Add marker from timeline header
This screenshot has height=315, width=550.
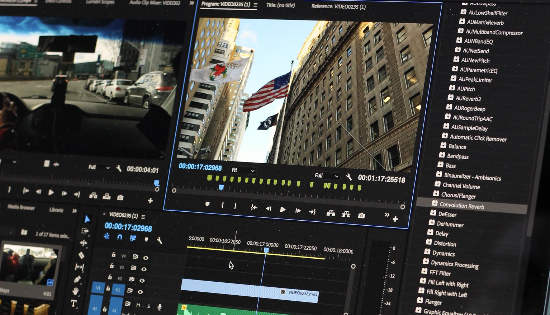(x=146, y=239)
